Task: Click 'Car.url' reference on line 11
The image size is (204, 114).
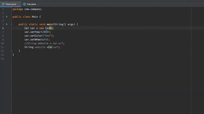Action: click(53, 47)
